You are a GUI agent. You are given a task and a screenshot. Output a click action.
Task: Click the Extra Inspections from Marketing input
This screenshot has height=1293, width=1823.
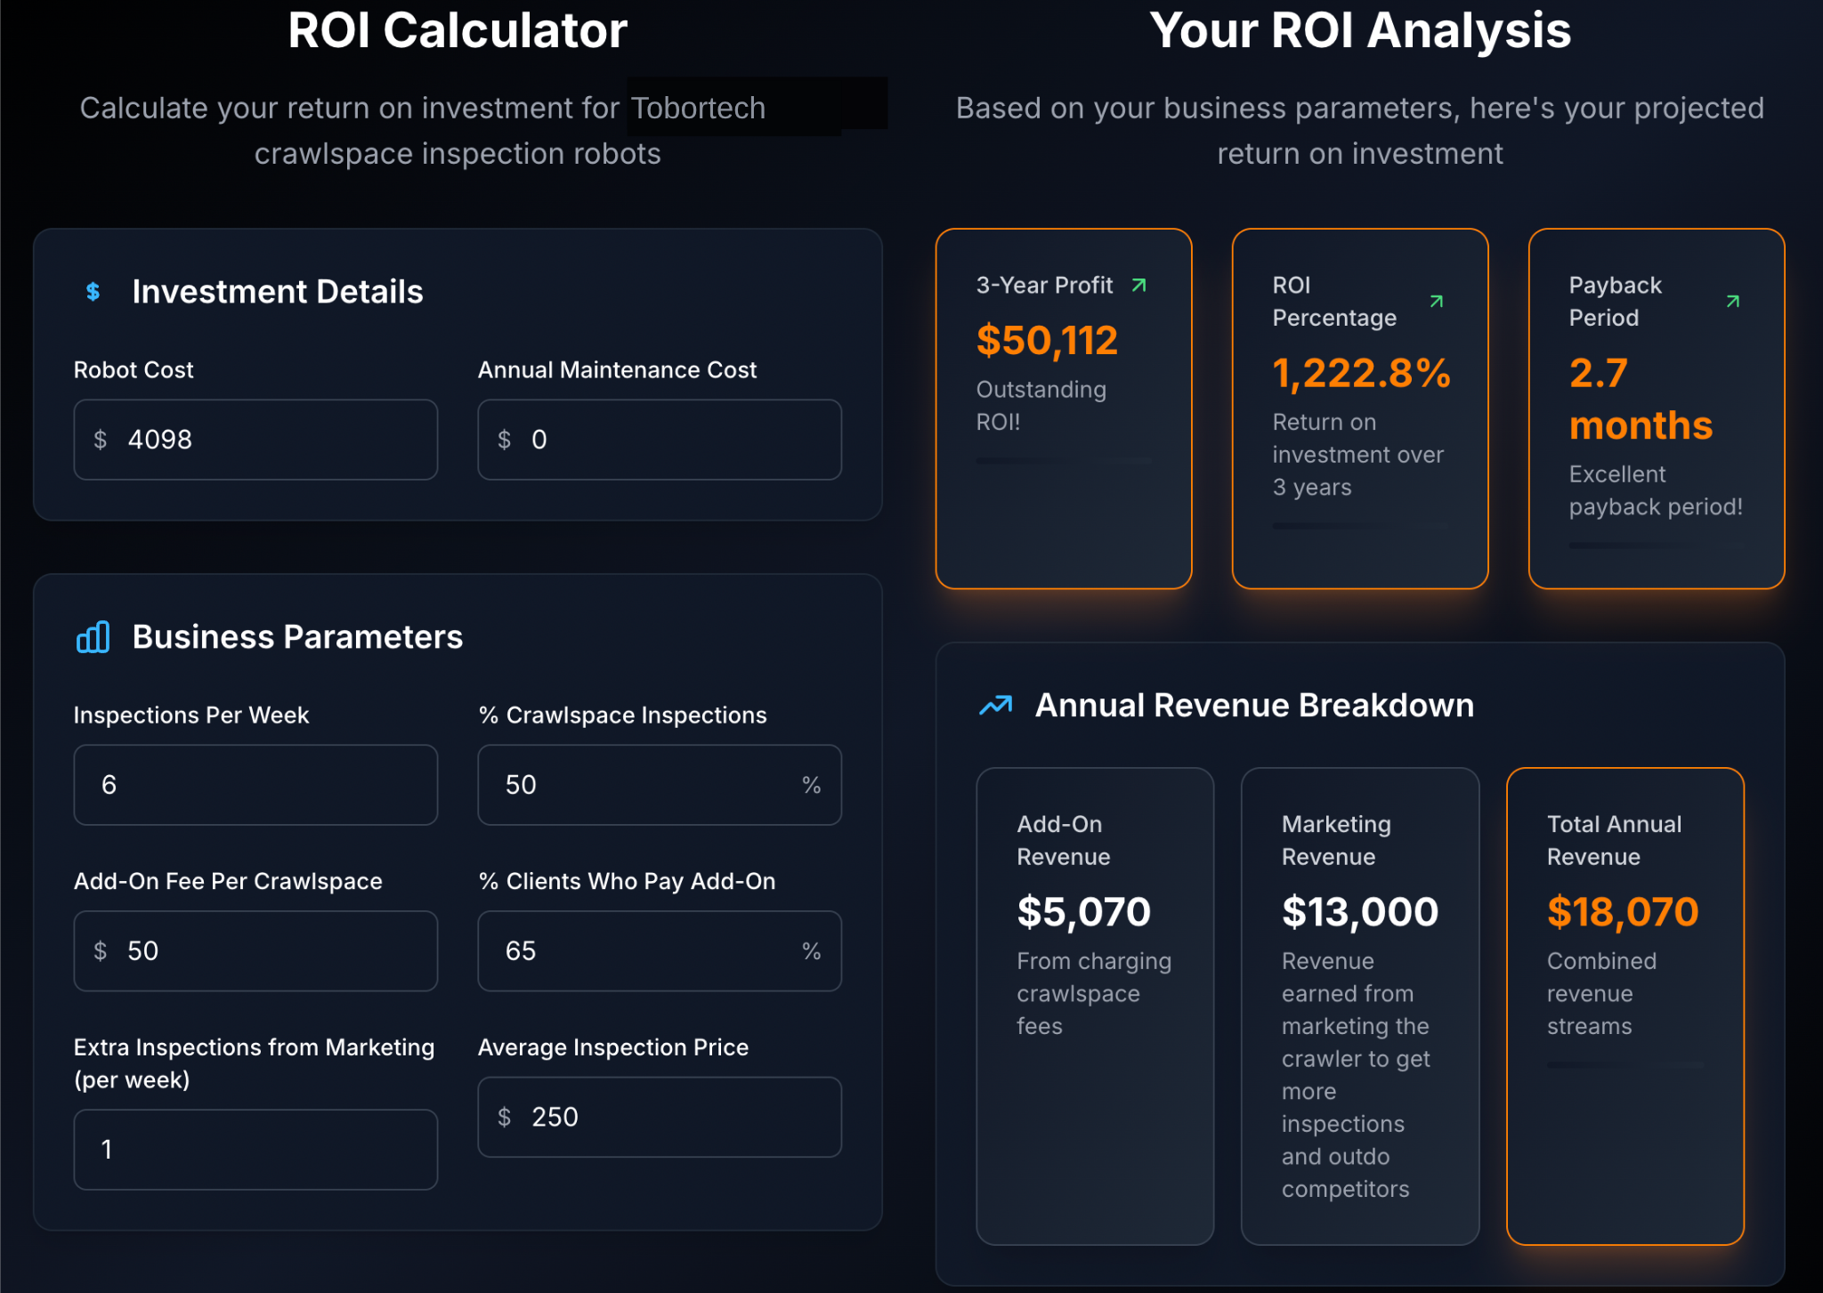(255, 1150)
